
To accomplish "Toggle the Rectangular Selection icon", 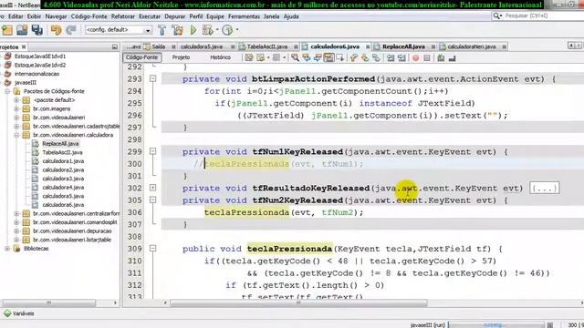I will click(x=340, y=57).
